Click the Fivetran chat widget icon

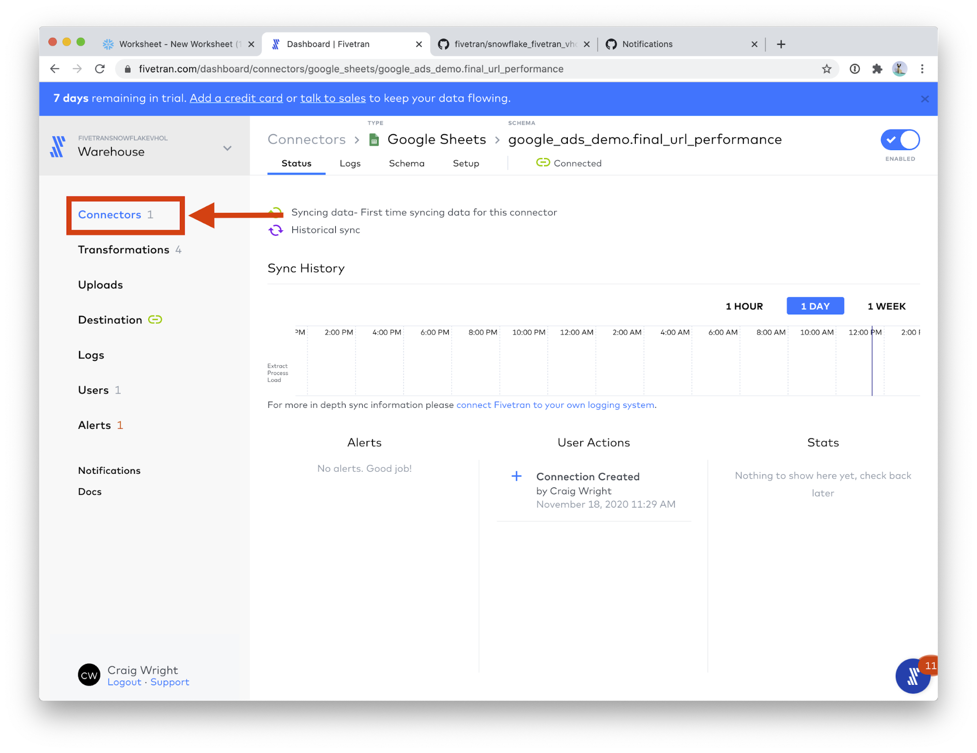tap(912, 676)
